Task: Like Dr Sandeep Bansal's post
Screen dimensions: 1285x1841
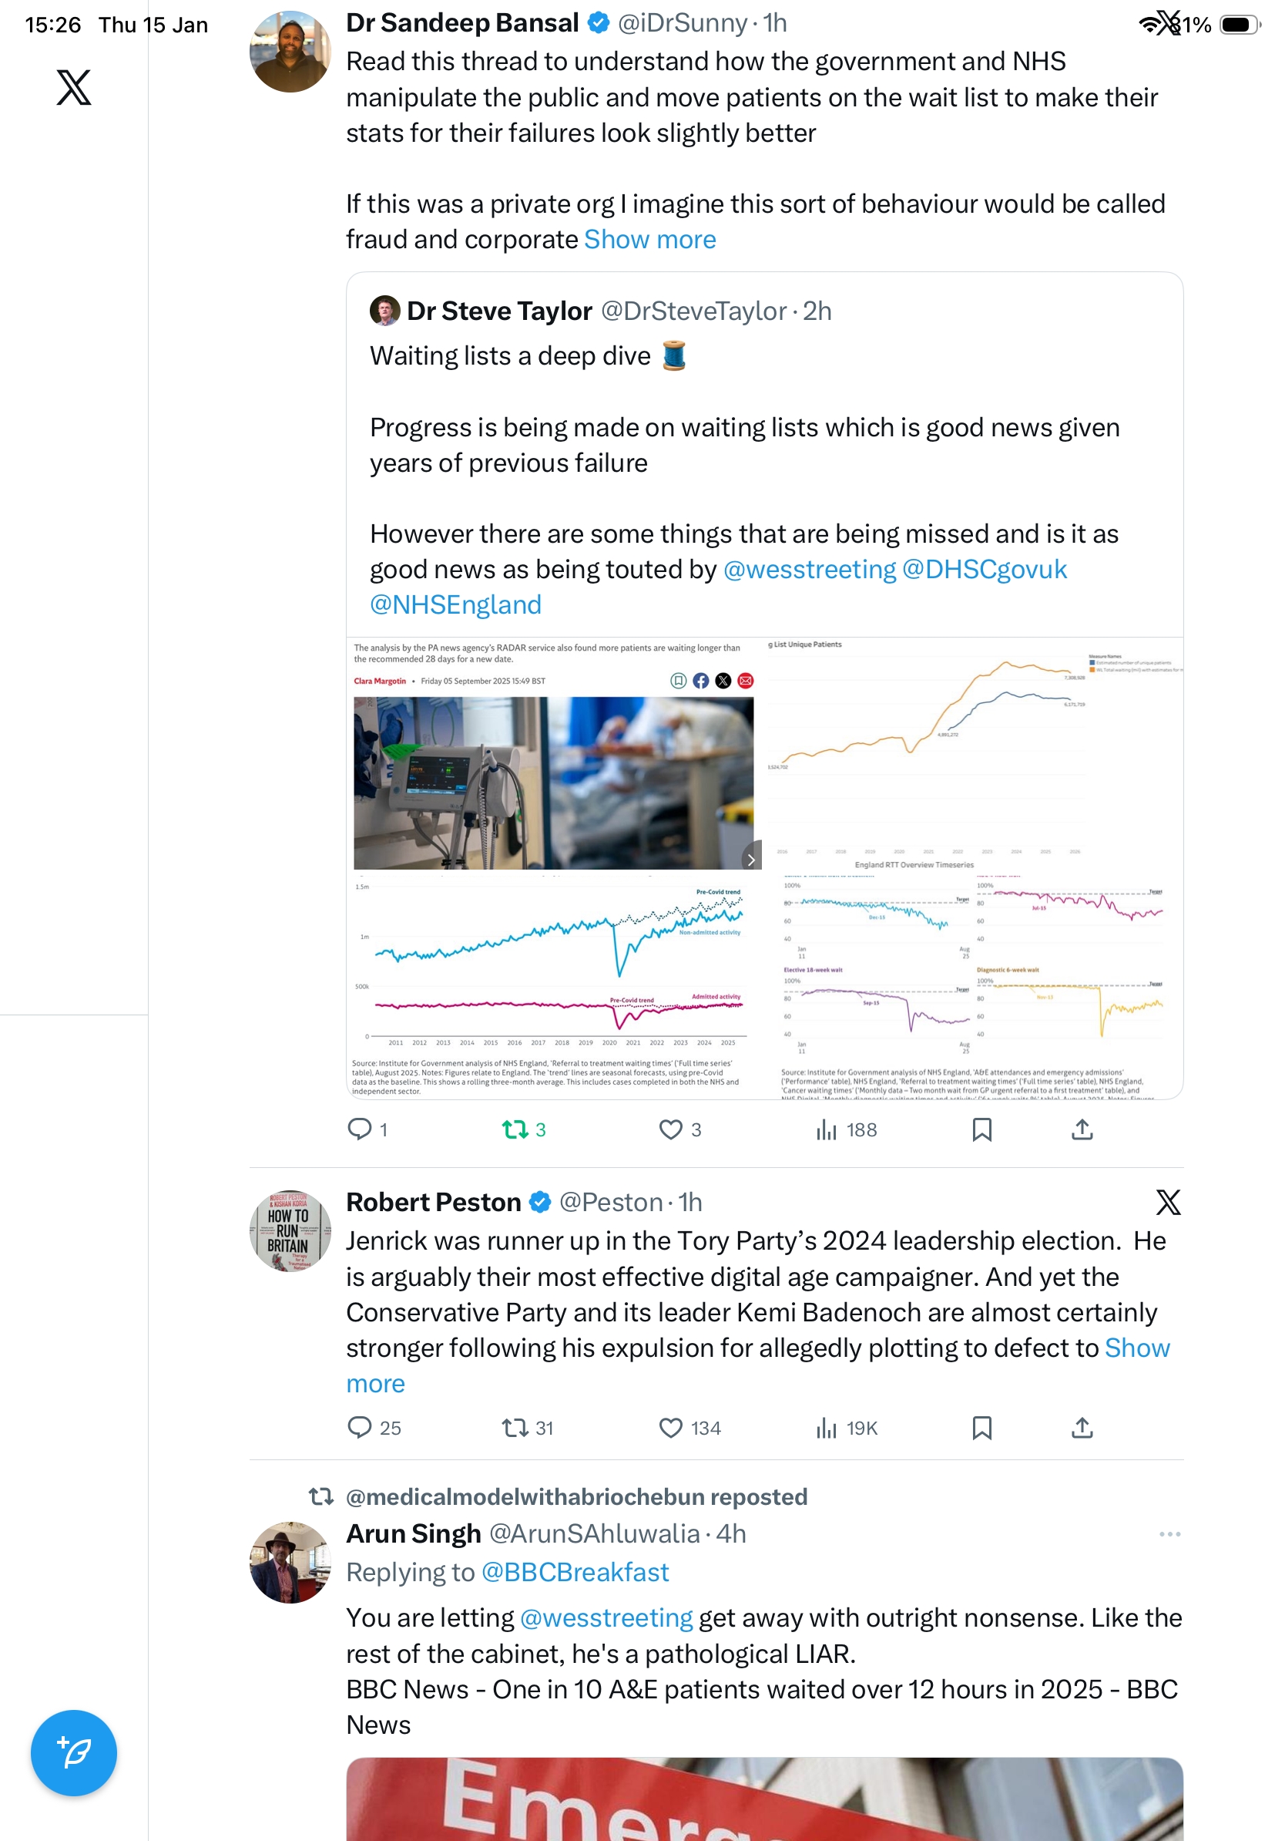Action: click(669, 1129)
